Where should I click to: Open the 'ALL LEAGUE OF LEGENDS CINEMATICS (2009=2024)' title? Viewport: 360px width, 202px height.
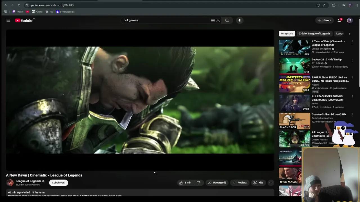pos(327,98)
